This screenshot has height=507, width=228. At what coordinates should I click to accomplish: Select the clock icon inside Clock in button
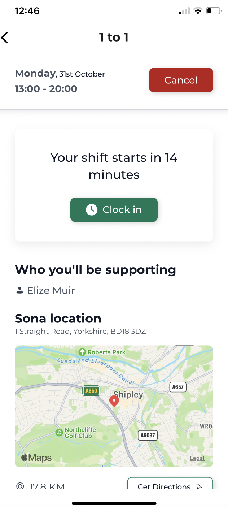tap(92, 209)
